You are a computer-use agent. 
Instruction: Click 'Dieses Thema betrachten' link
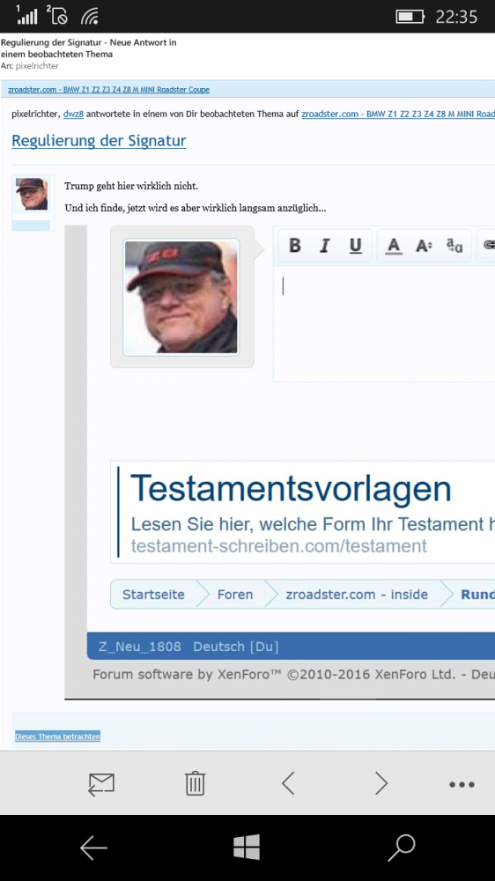click(57, 737)
